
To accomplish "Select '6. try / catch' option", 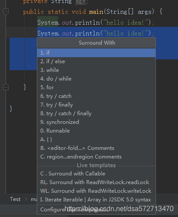I will coord(96,96).
